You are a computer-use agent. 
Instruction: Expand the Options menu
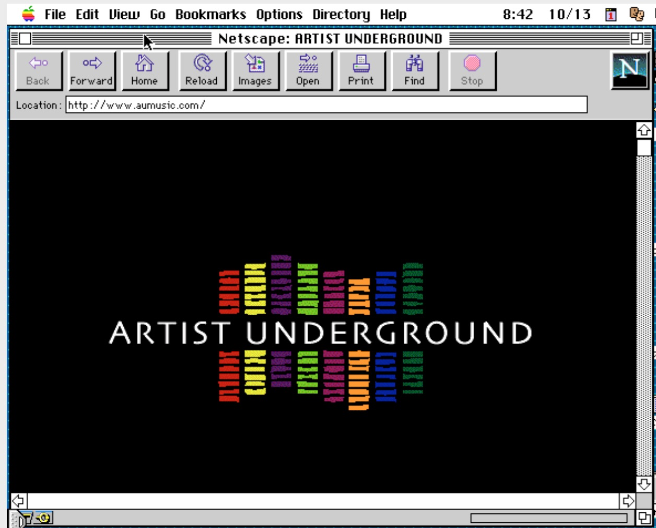pyautogui.click(x=279, y=14)
